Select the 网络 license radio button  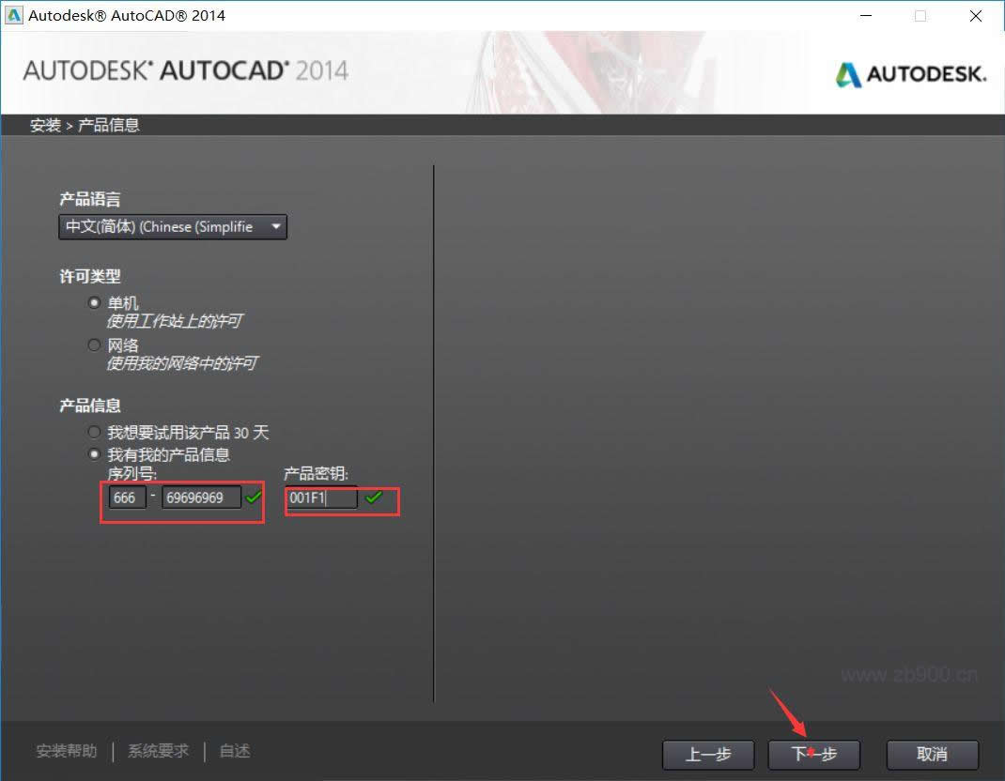(94, 345)
